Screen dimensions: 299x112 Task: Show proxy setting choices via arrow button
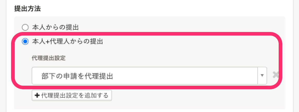(262, 76)
